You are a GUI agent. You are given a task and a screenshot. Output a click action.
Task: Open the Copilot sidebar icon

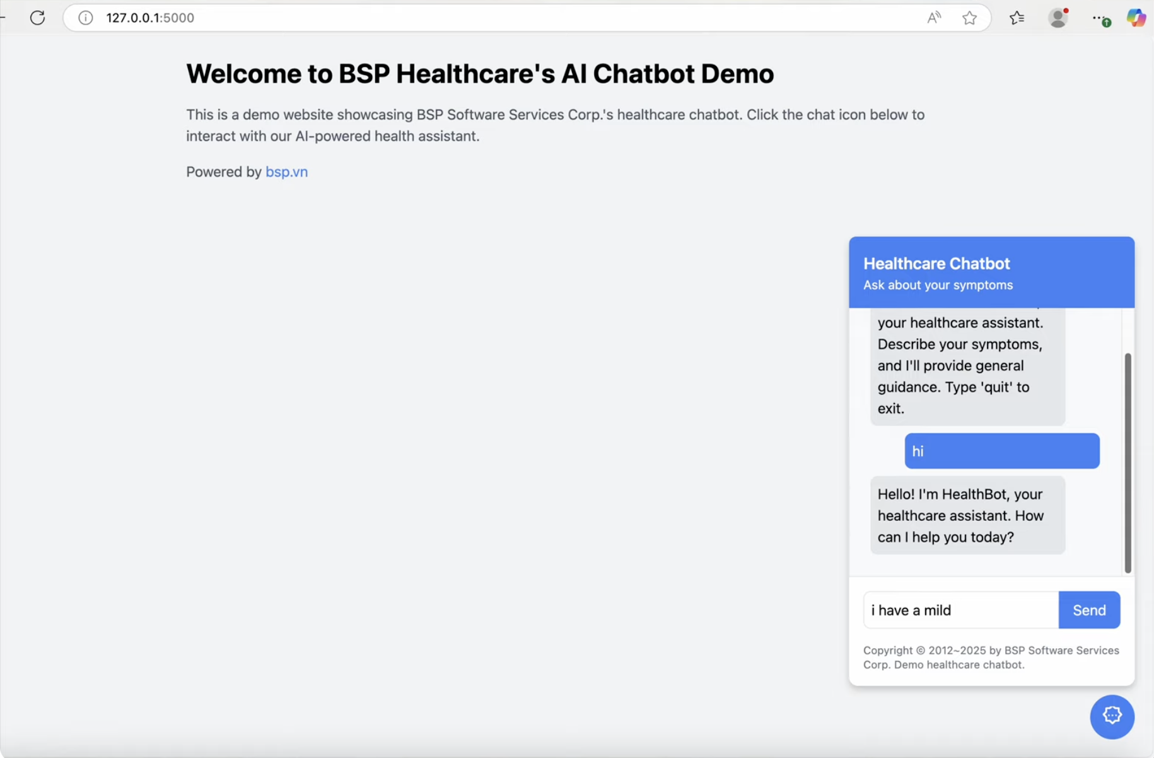(1136, 18)
